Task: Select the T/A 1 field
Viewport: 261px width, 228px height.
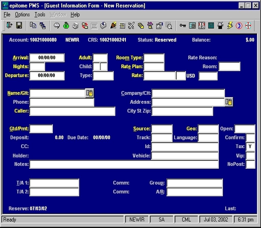Action: [54, 183]
